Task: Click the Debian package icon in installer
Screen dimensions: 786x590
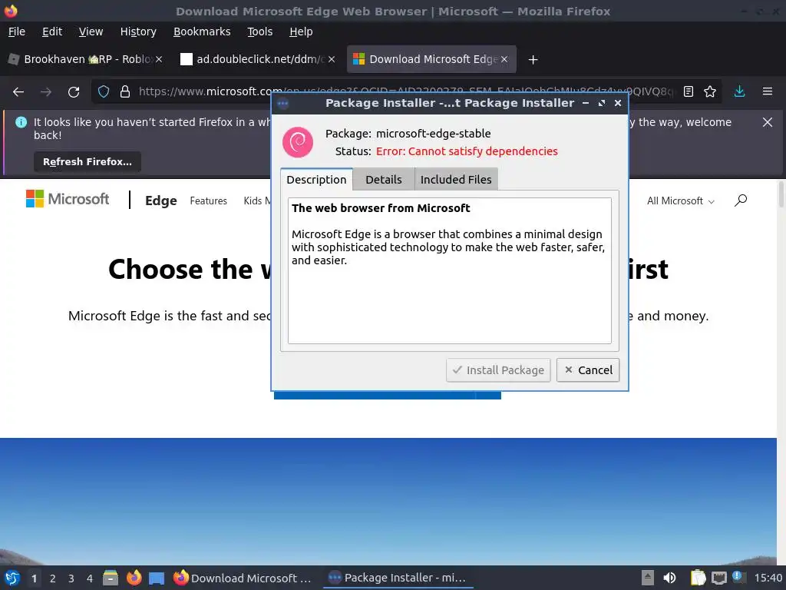Action: [x=298, y=142]
